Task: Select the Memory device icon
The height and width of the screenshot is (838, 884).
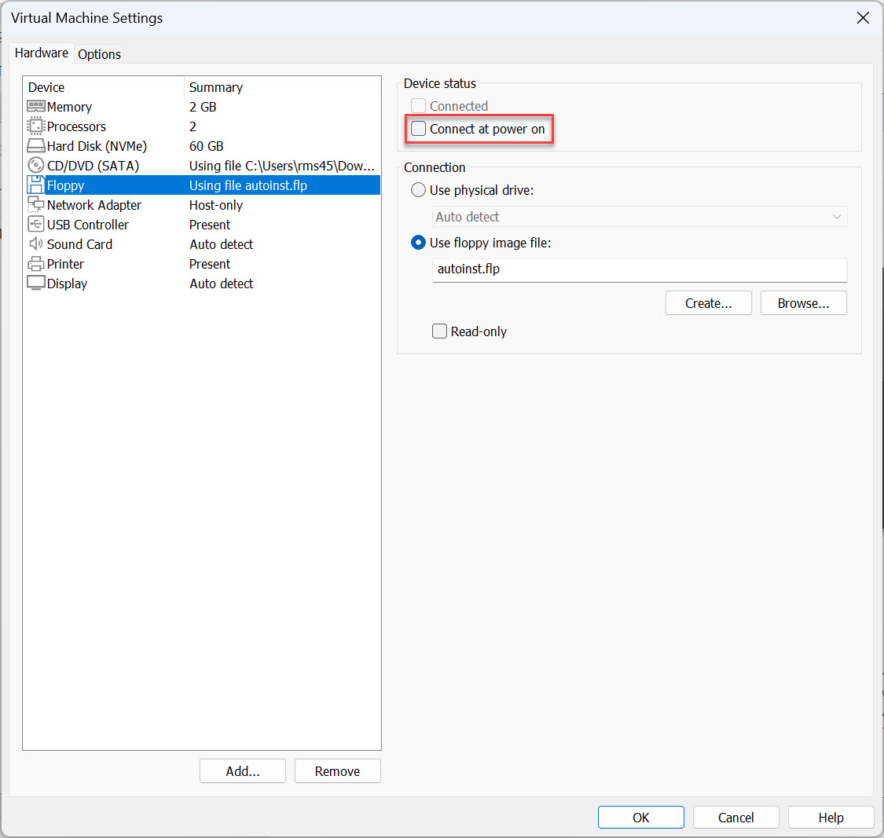Action: coord(36,107)
